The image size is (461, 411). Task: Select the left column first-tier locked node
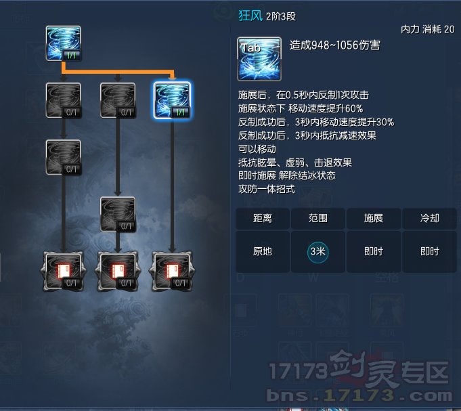pos(64,100)
